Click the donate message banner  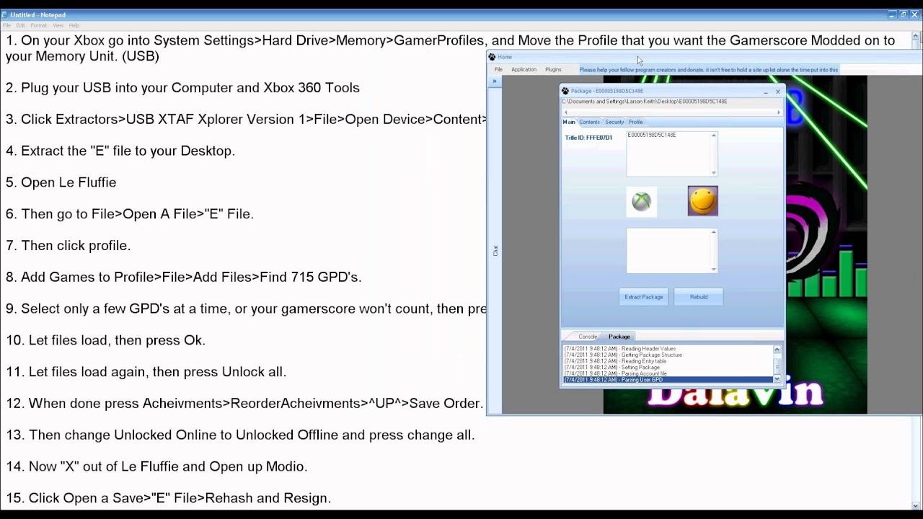coord(709,70)
